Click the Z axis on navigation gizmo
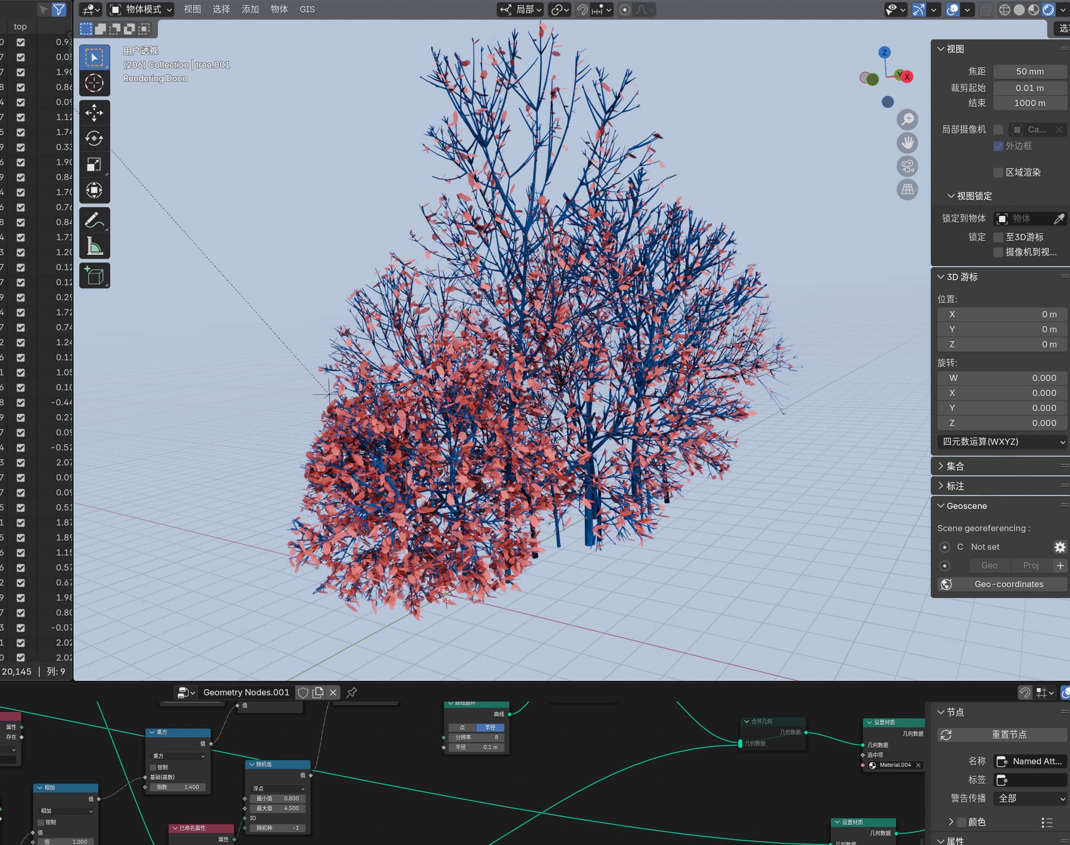This screenshot has height=845, width=1070. tap(885, 52)
